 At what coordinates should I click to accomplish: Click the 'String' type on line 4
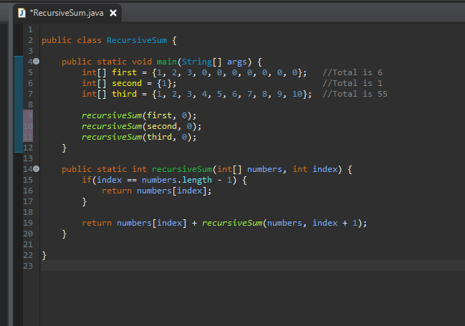pyautogui.click(x=196, y=62)
